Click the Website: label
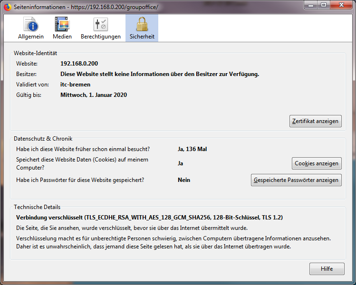Viewport: 356px width, 285px height. point(27,64)
